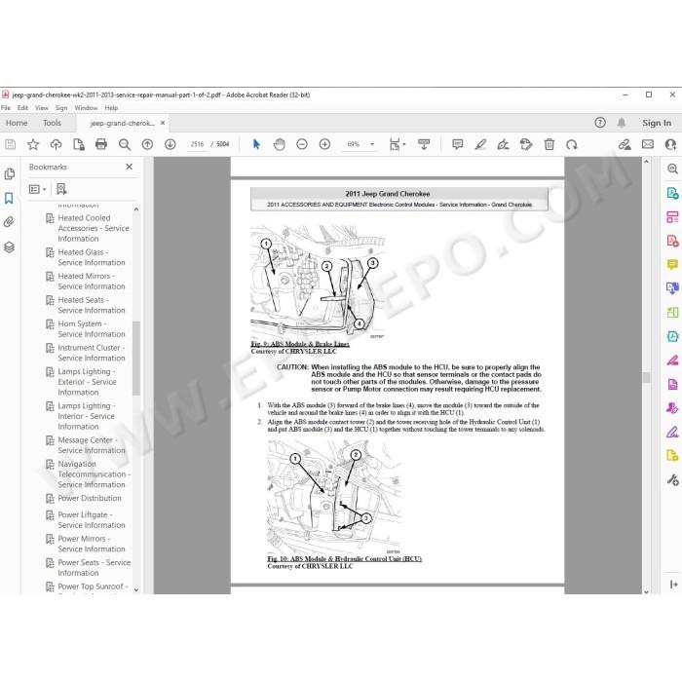The width and height of the screenshot is (682, 682).
Task: Open the Window menu
Action: point(86,108)
